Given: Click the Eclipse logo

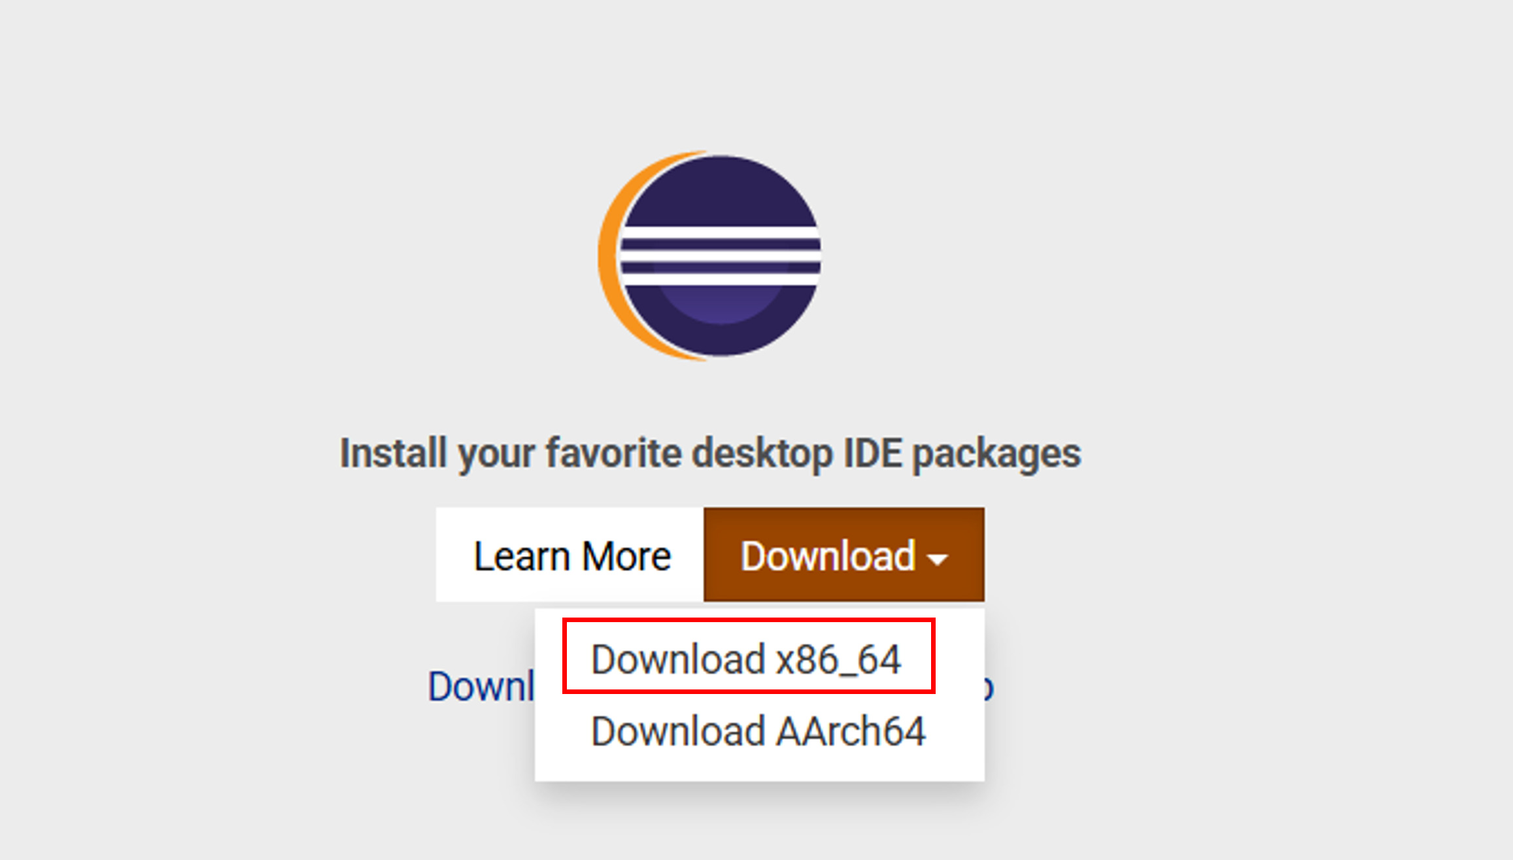Looking at the screenshot, I should (x=710, y=256).
